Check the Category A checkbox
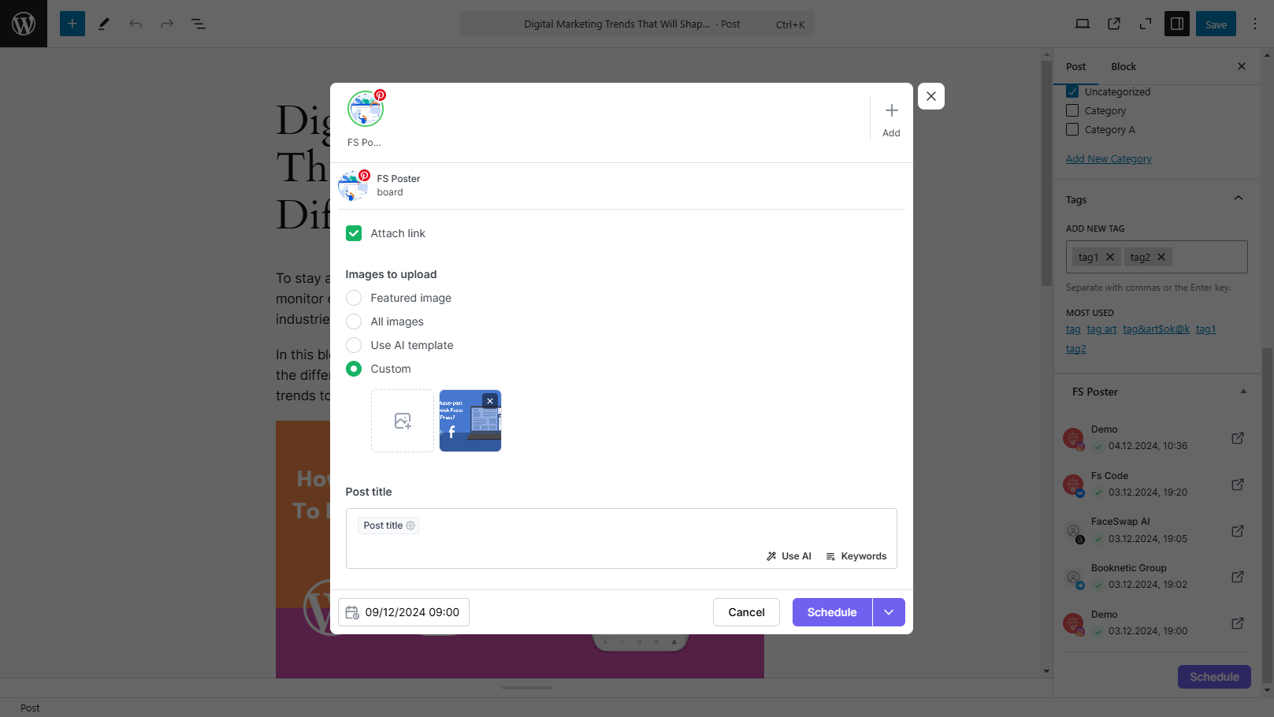 [1072, 129]
